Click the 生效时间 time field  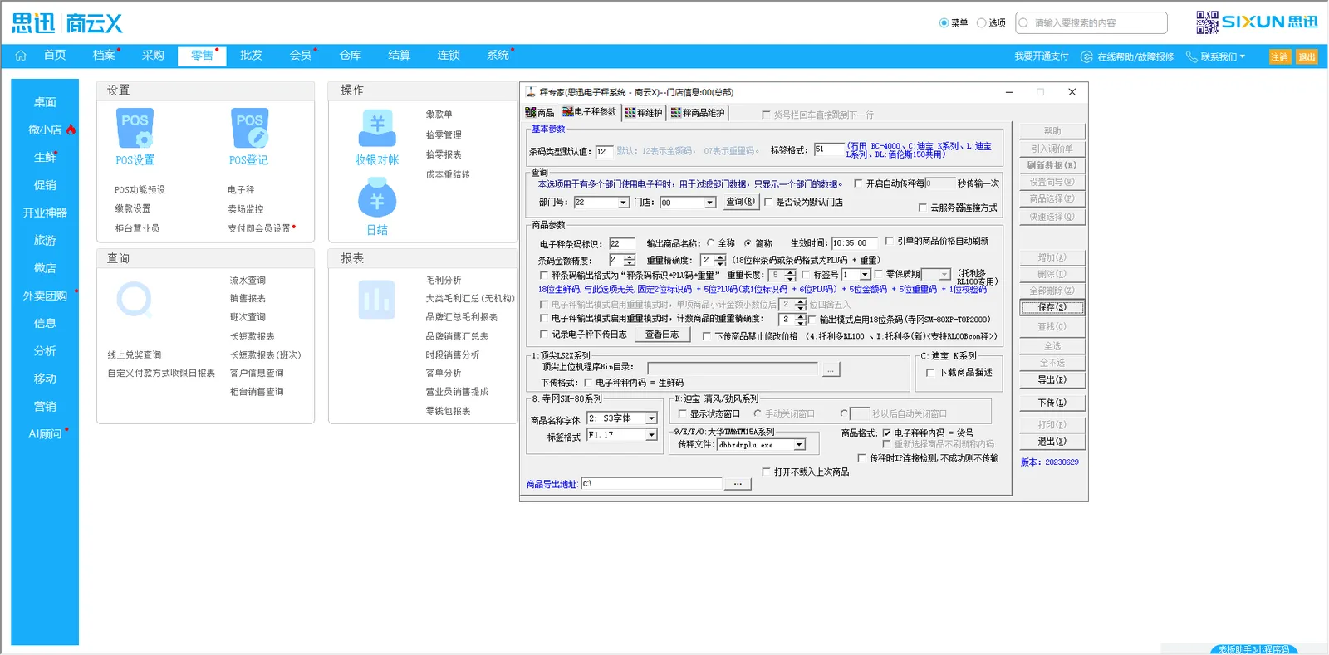[x=855, y=243]
